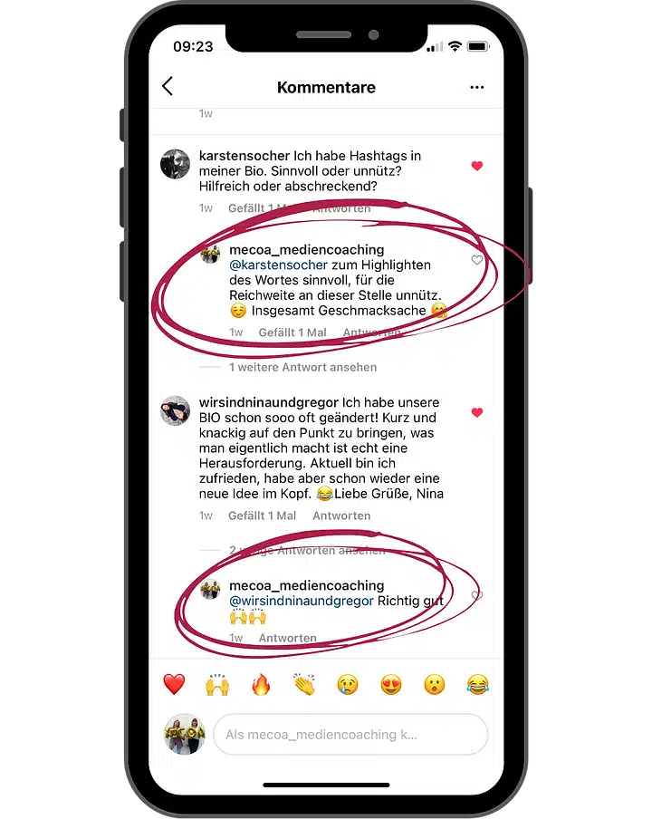
Task: Insert the crying face quick emoji
Action: pyautogui.click(x=348, y=684)
